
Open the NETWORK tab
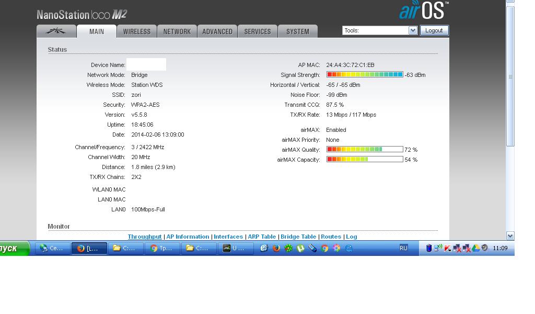[x=177, y=31]
